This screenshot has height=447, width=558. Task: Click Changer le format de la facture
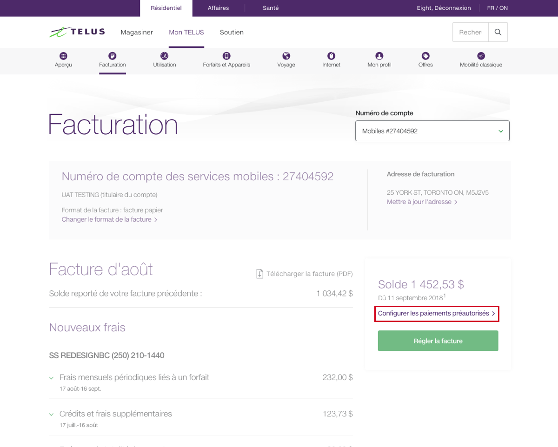tap(109, 219)
